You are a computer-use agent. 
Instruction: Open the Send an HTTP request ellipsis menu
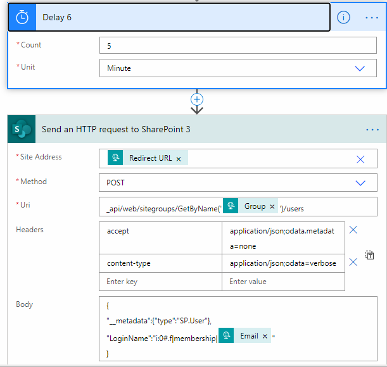(x=372, y=130)
